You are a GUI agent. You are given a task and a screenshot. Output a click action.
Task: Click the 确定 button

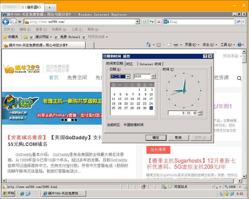pyautogui.click(x=156, y=138)
